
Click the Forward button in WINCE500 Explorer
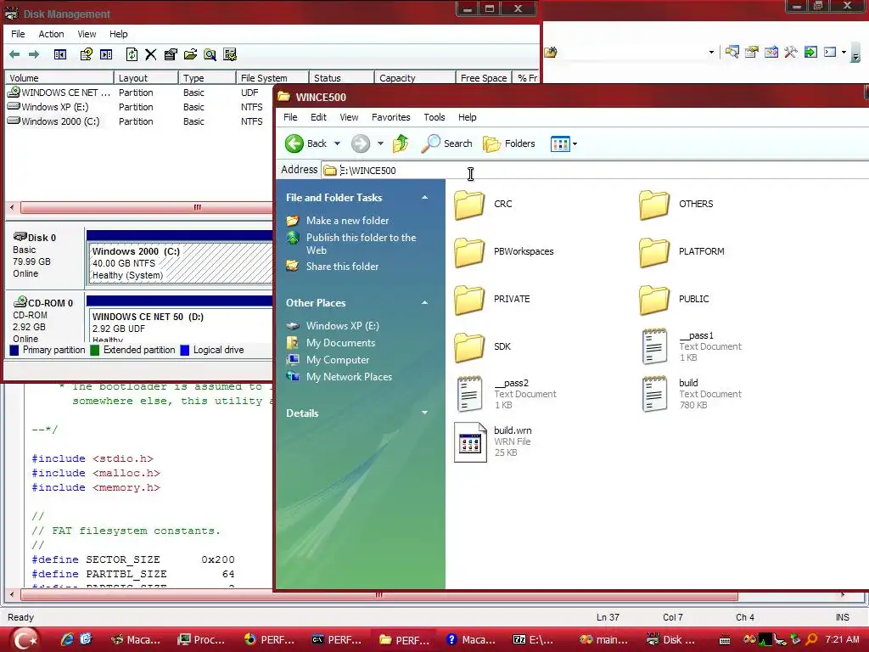[360, 143]
